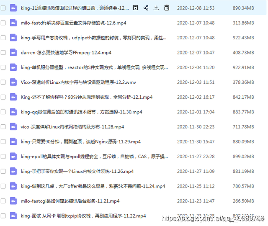
Task: Click video icon of Vico Linux 12.2.wmv
Action: coord(13,82)
